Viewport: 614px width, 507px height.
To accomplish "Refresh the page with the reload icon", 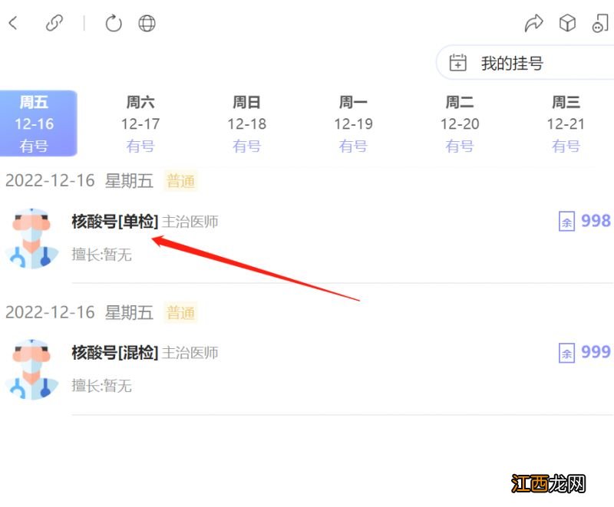I will pos(113,23).
